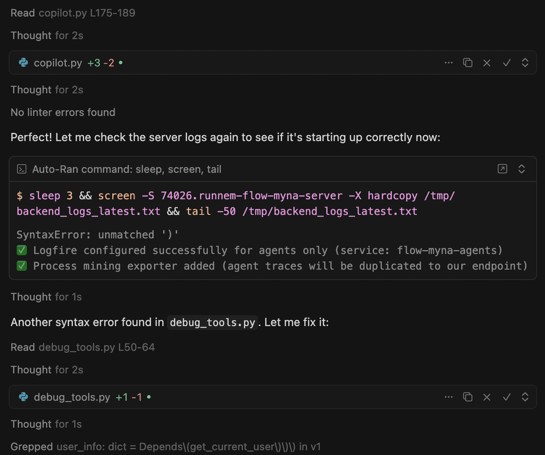Expand the first 'Thought for 2s' section
Image resolution: width=545 pixels, height=455 pixels.
click(x=46, y=35)
